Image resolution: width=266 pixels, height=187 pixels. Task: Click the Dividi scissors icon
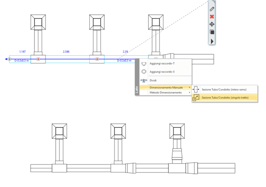click(144, 81)
